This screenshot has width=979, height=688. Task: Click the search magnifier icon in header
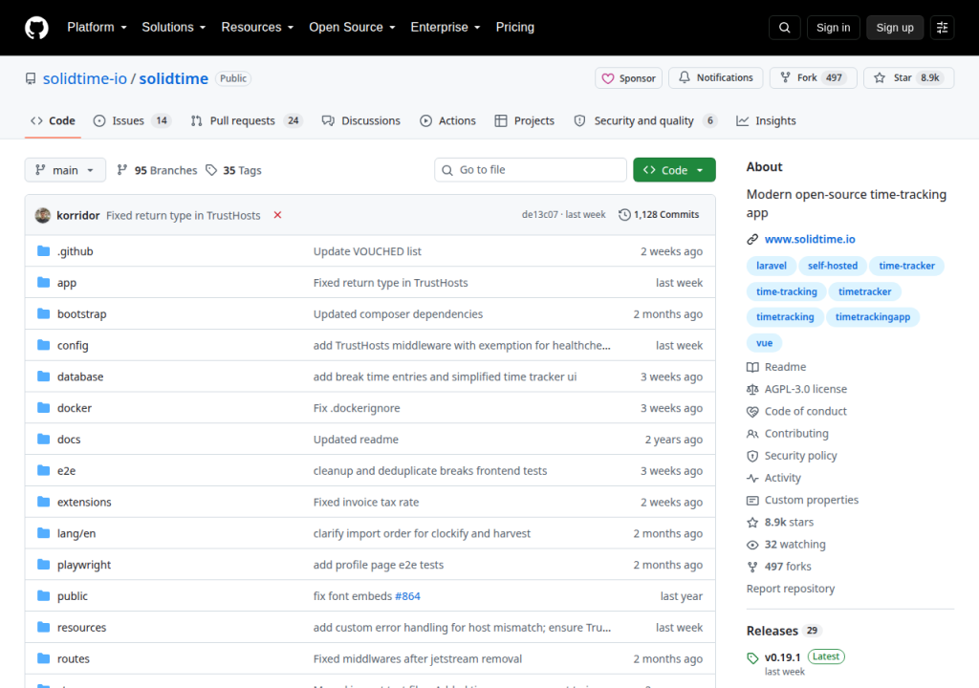coord(784,28)
